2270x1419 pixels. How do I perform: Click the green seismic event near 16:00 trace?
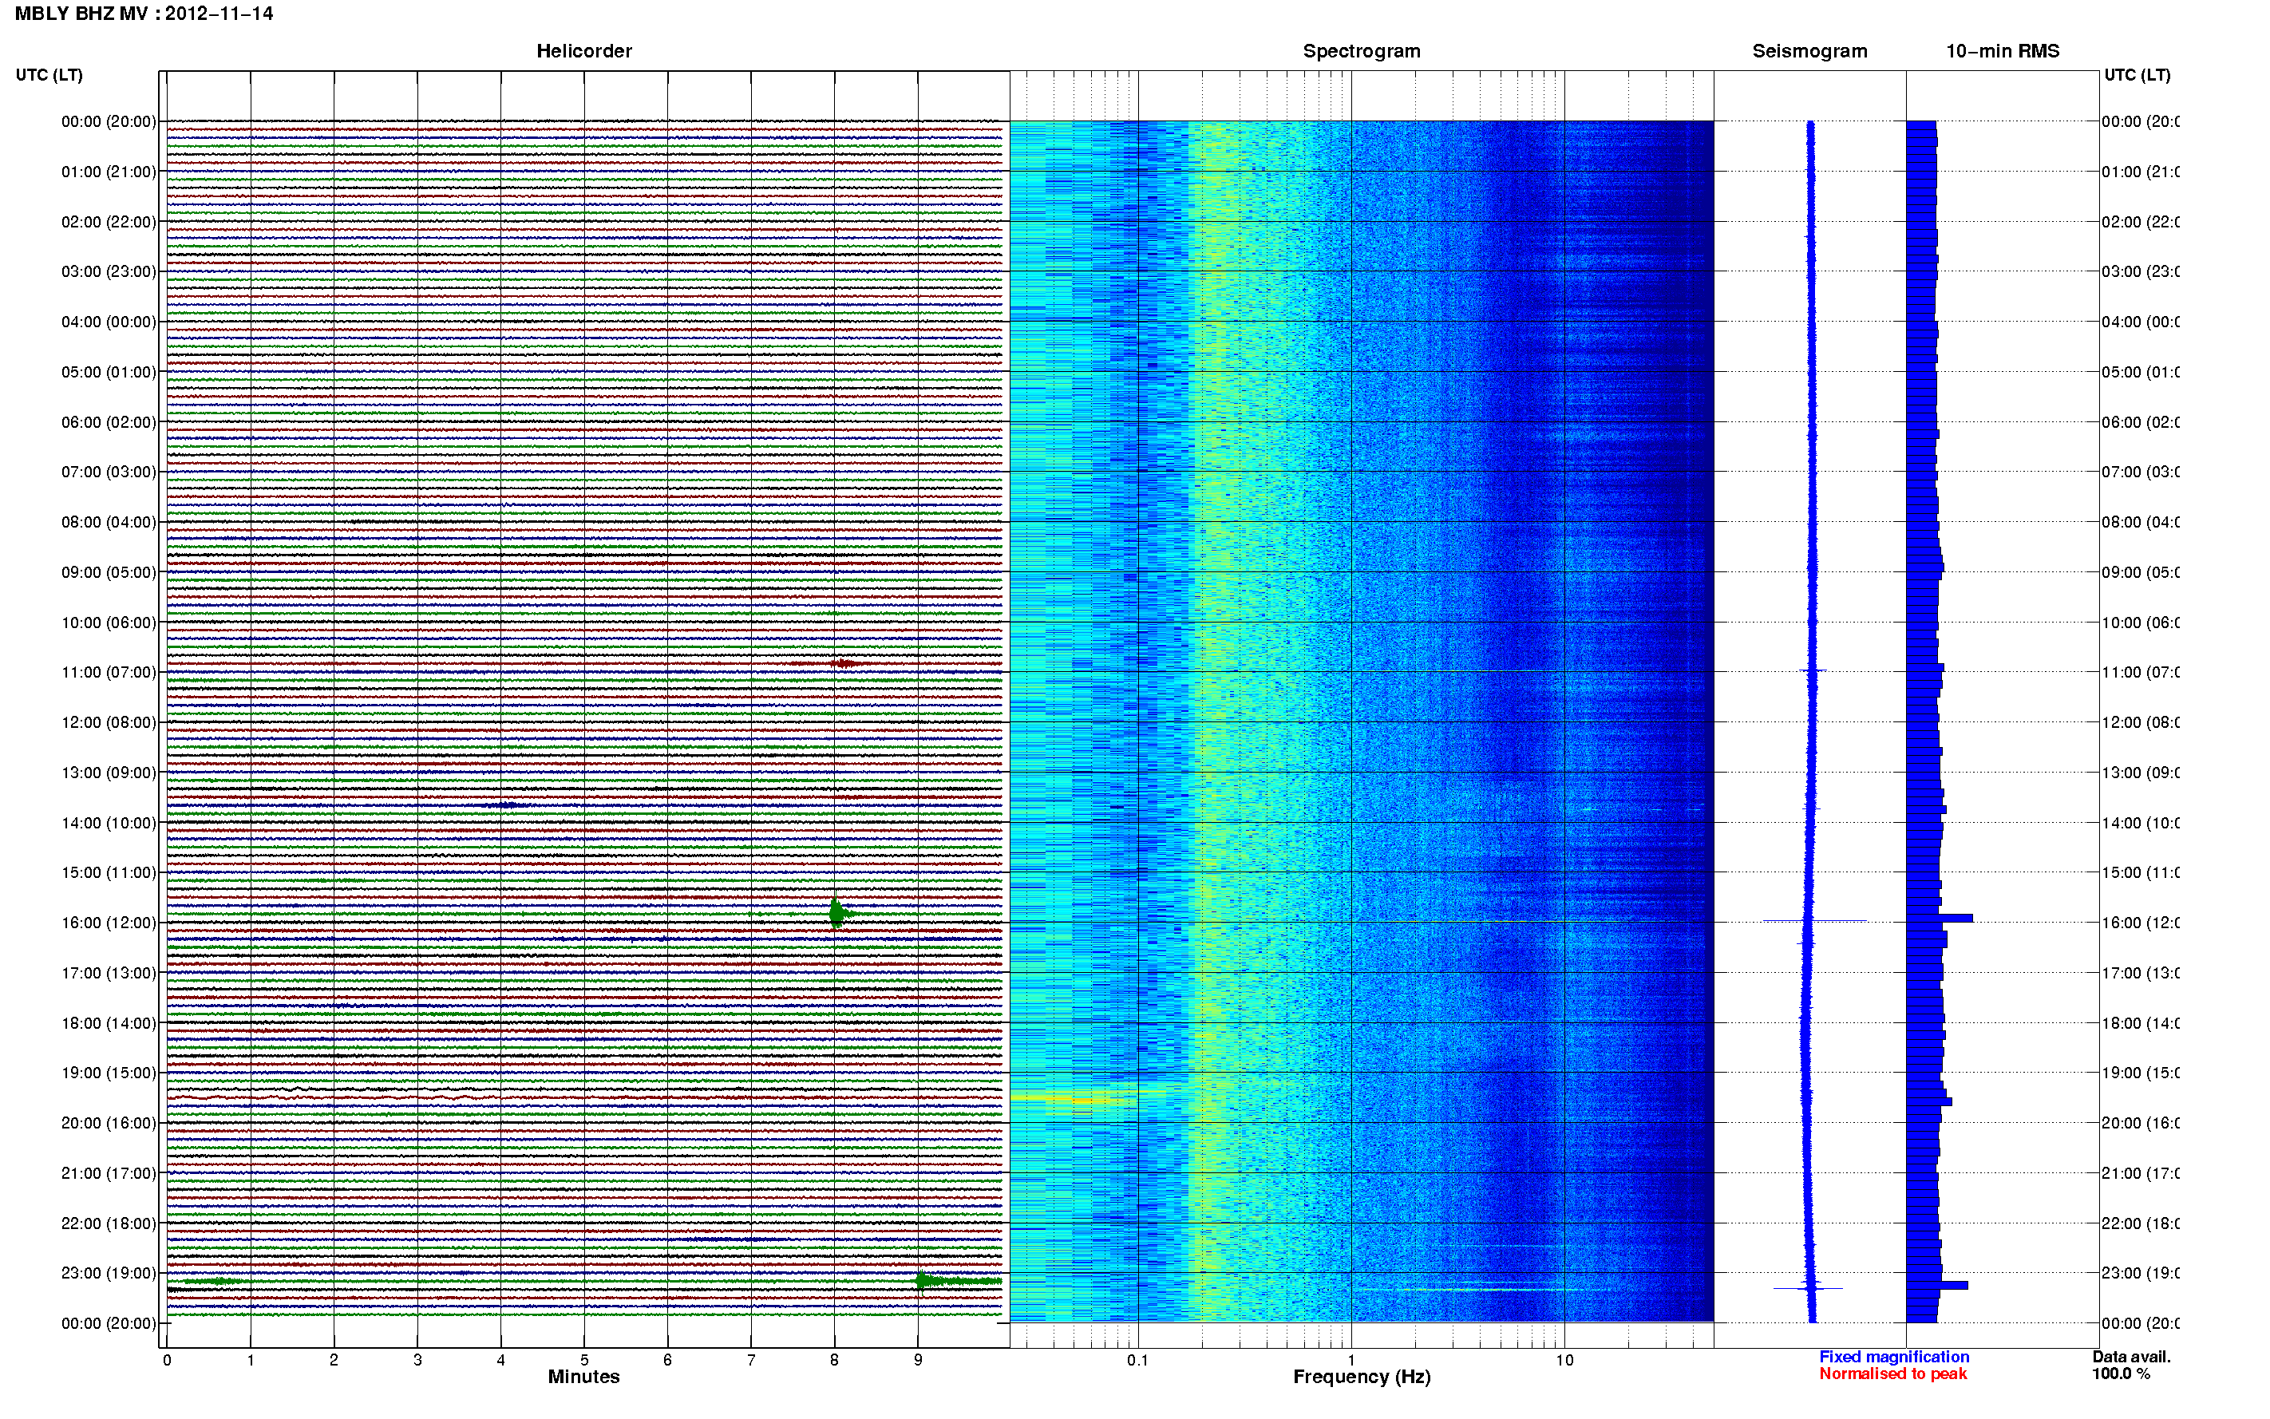(x=836, y=913)
